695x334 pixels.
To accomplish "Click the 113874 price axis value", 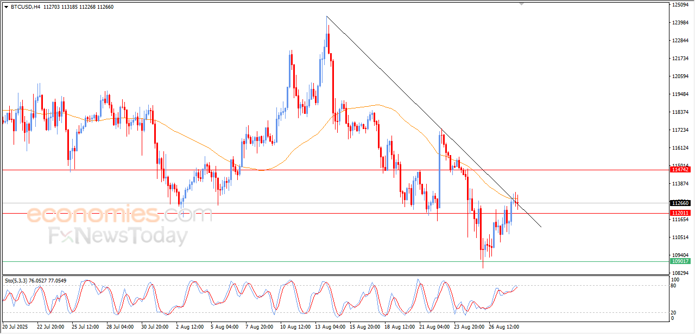I will point(680,184).
